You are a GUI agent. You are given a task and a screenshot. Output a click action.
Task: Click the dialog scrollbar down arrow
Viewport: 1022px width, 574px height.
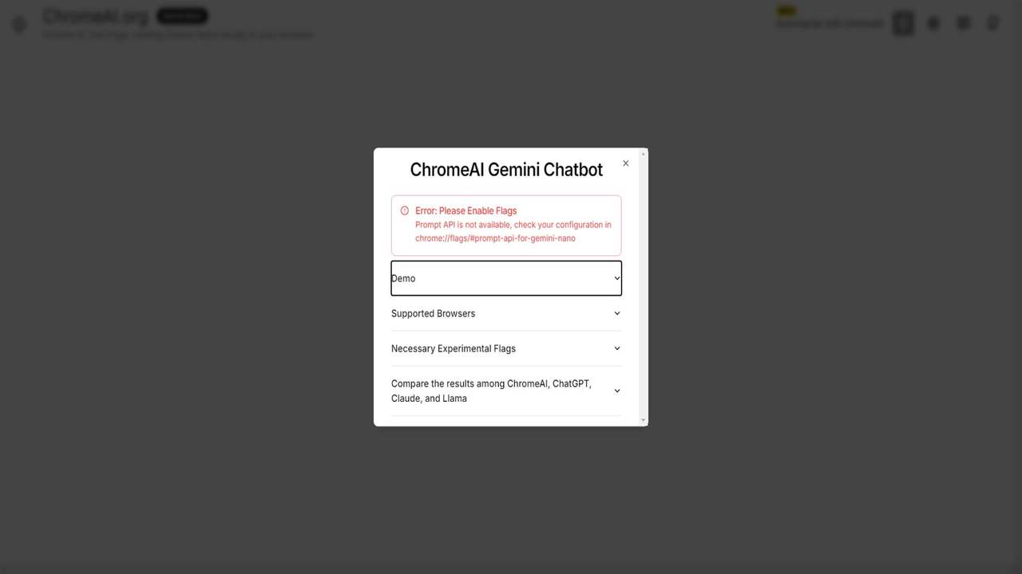(644, 420)
